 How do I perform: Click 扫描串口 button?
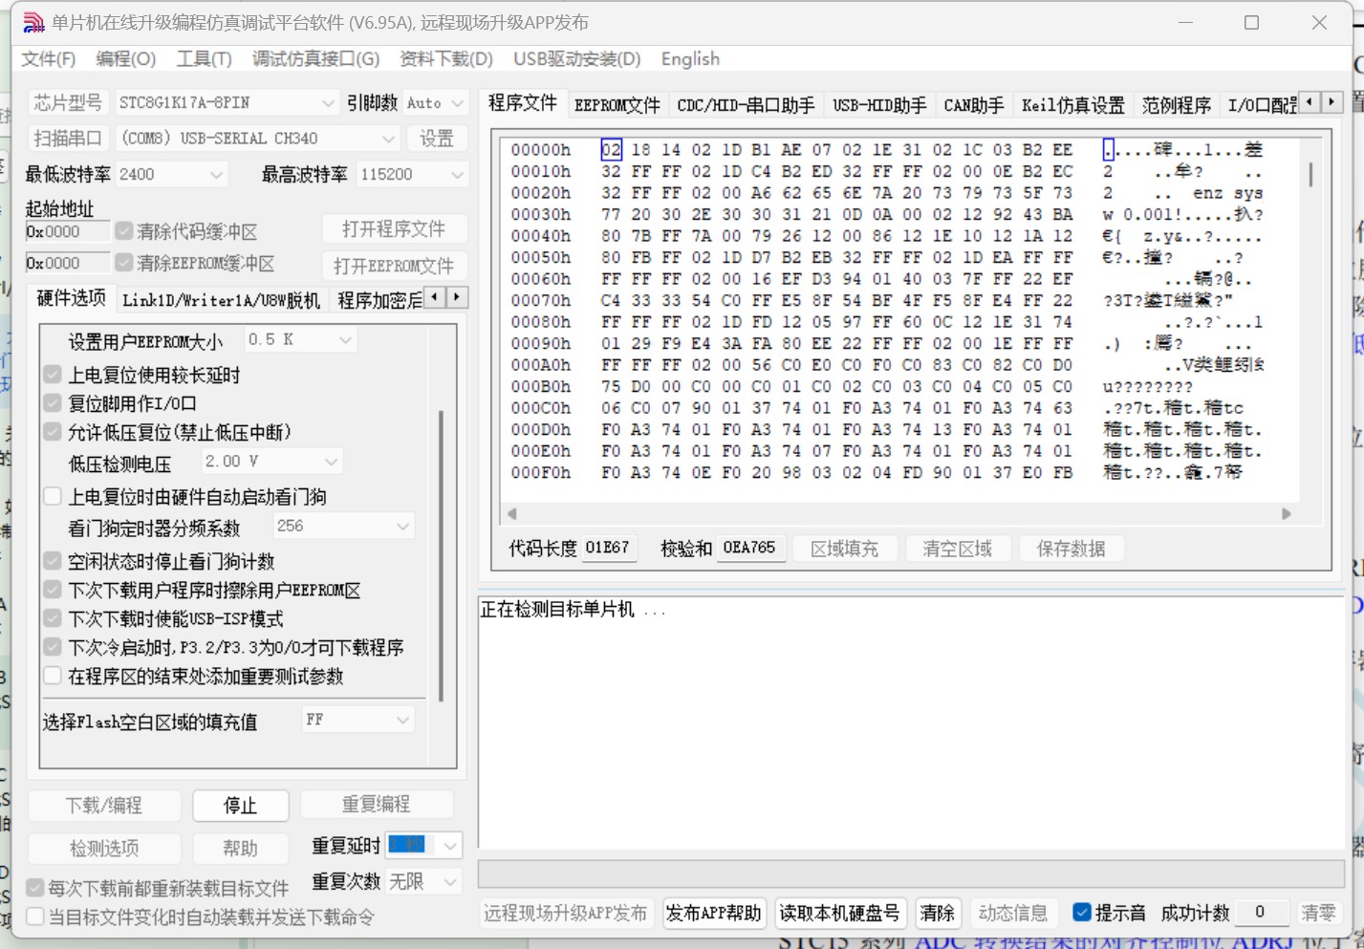point(68,139)
